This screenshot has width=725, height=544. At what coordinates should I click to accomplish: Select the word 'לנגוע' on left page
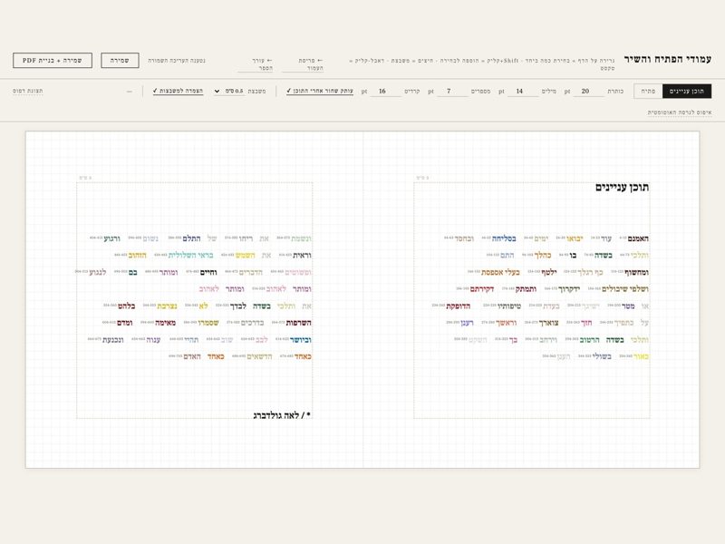pyautogui.click(x=98, y=273)
